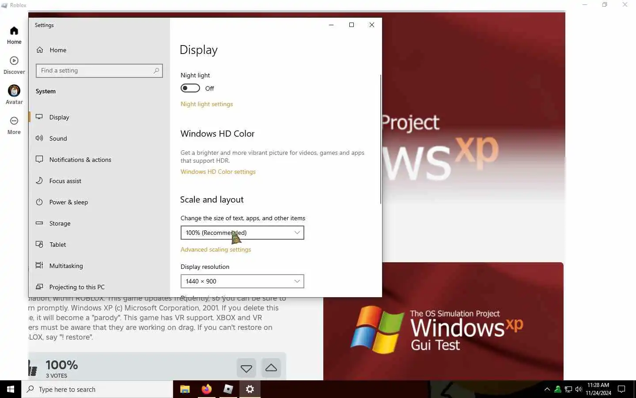Click the Storage drive icon
Screen dimensions: 636x398
point(39,223)
